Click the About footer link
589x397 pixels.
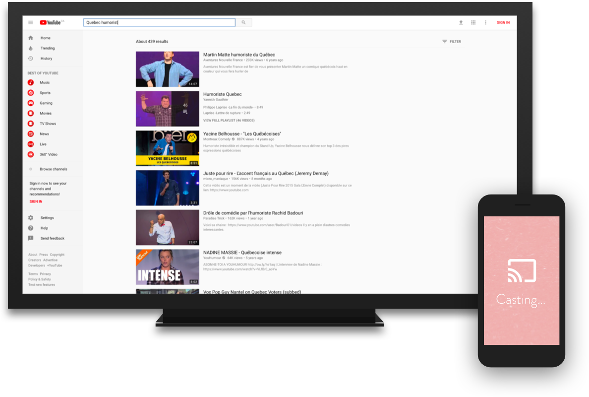(33, 255)
